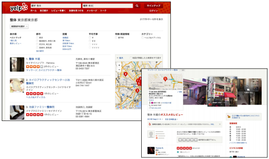Viewport: 269px width, 159px height.
Task: Check the 東京 city filter
Action: (37, 38)
